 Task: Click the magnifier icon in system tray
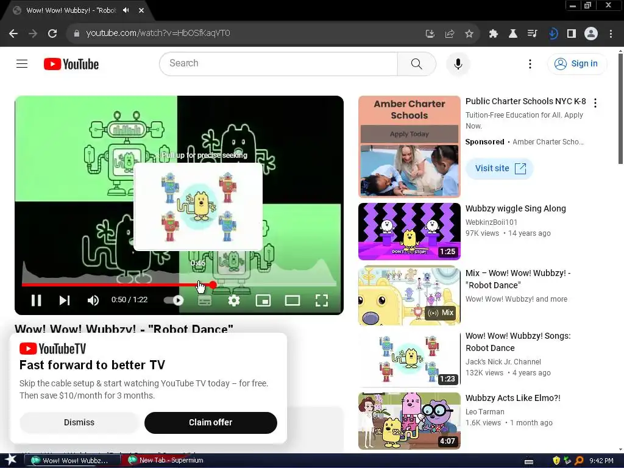(x=579, y=461)
